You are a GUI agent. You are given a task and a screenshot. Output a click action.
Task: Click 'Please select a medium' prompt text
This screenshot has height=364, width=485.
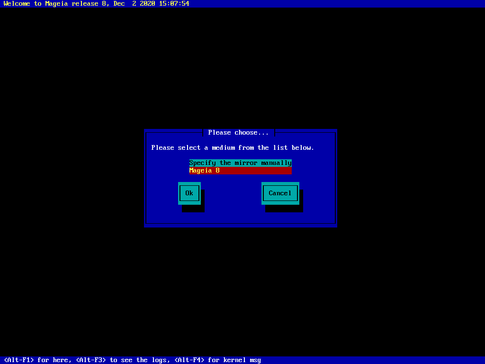233,148
